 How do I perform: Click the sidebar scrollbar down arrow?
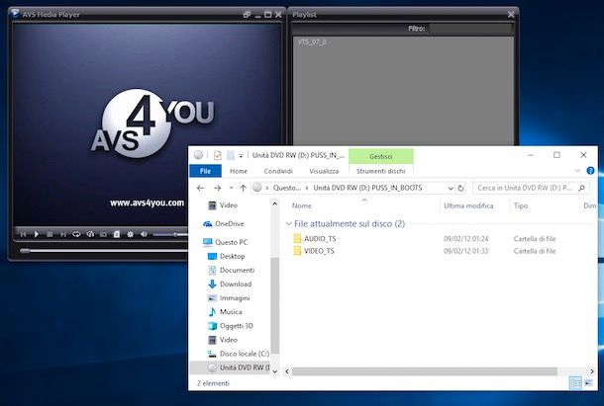274,371
